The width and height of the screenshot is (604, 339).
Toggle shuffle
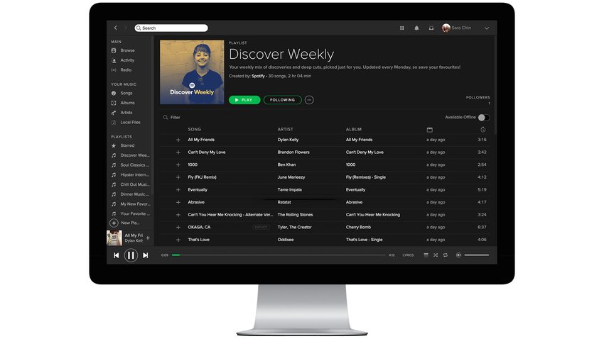tap(436, 255)
